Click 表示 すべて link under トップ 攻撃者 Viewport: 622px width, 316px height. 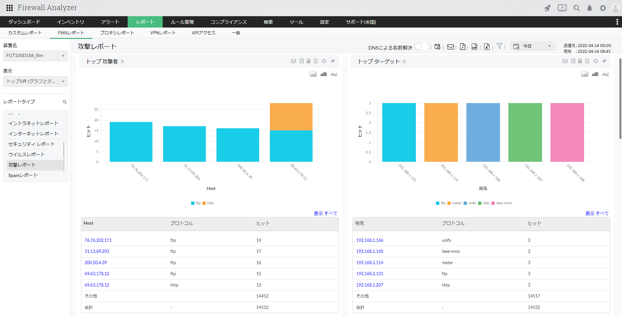coord(325,213)
